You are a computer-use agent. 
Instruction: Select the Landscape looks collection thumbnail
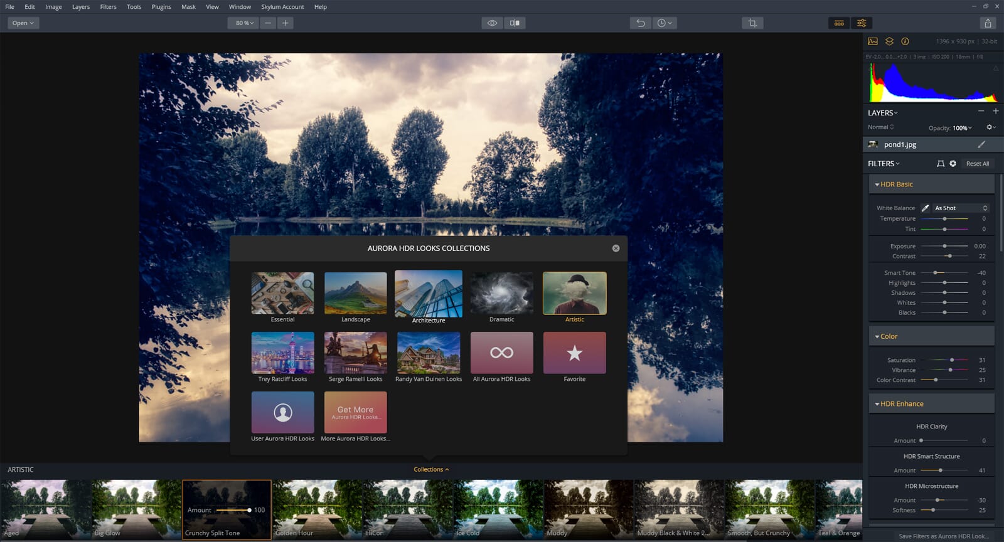tap(355, 293)
